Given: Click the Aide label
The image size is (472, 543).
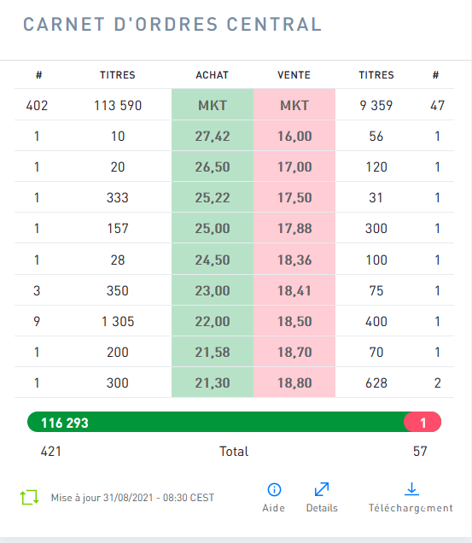Looking at the screenshot, I should [274, 508].
